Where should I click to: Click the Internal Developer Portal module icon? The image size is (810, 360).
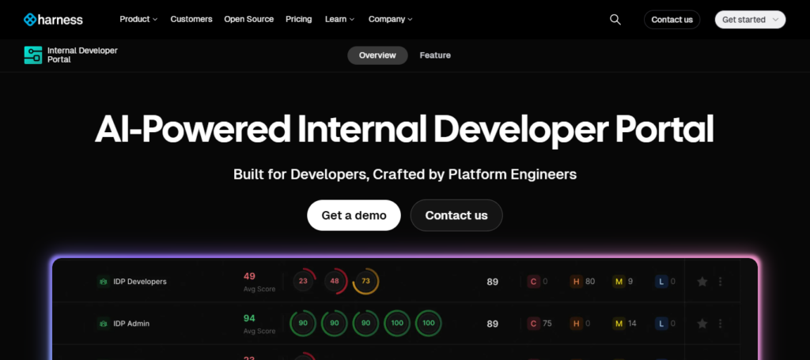tap(33, 55)
